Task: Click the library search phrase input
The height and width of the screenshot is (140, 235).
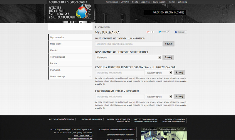Action: point(120,97)
